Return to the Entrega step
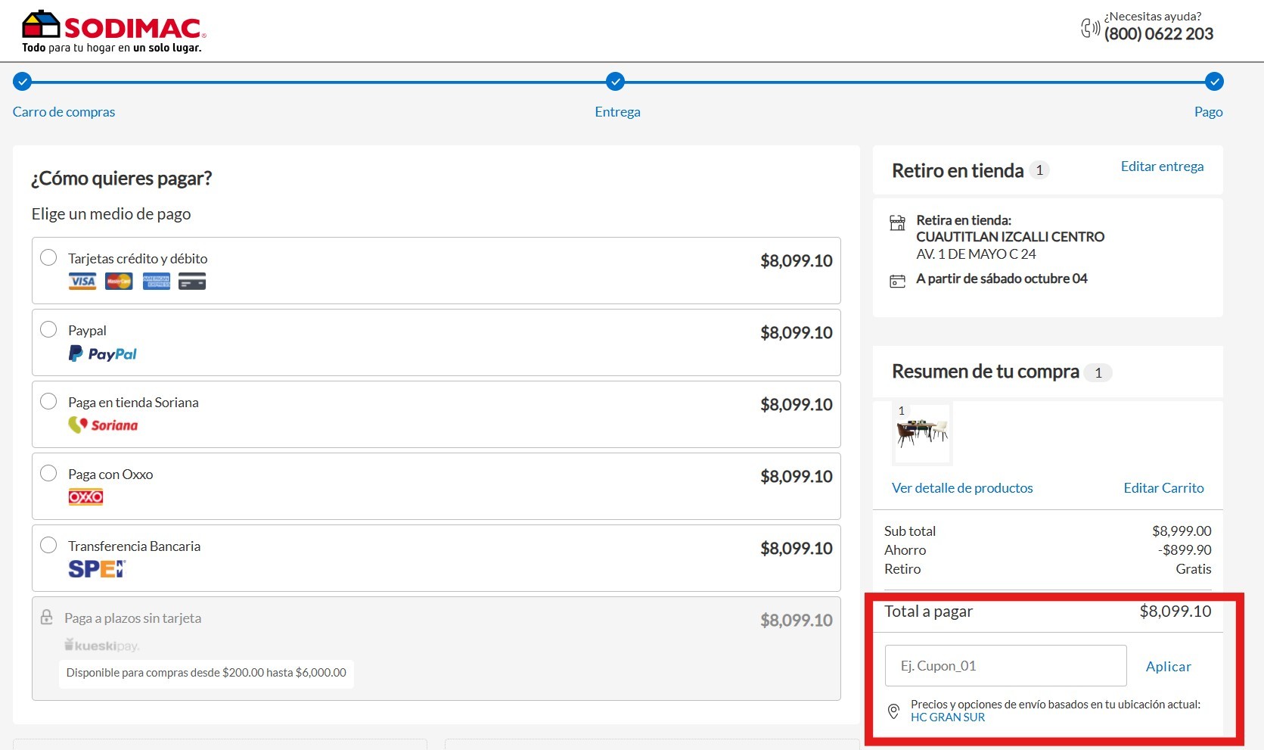This screenshot has height=750, width=1264. click(617, 112)
